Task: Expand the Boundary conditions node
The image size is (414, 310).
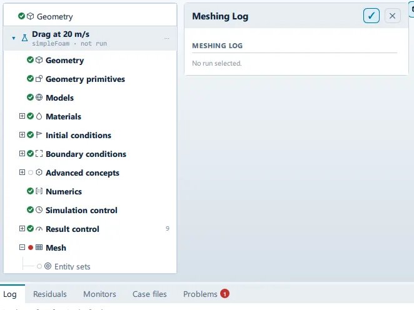Action: [x=22, y=154]
